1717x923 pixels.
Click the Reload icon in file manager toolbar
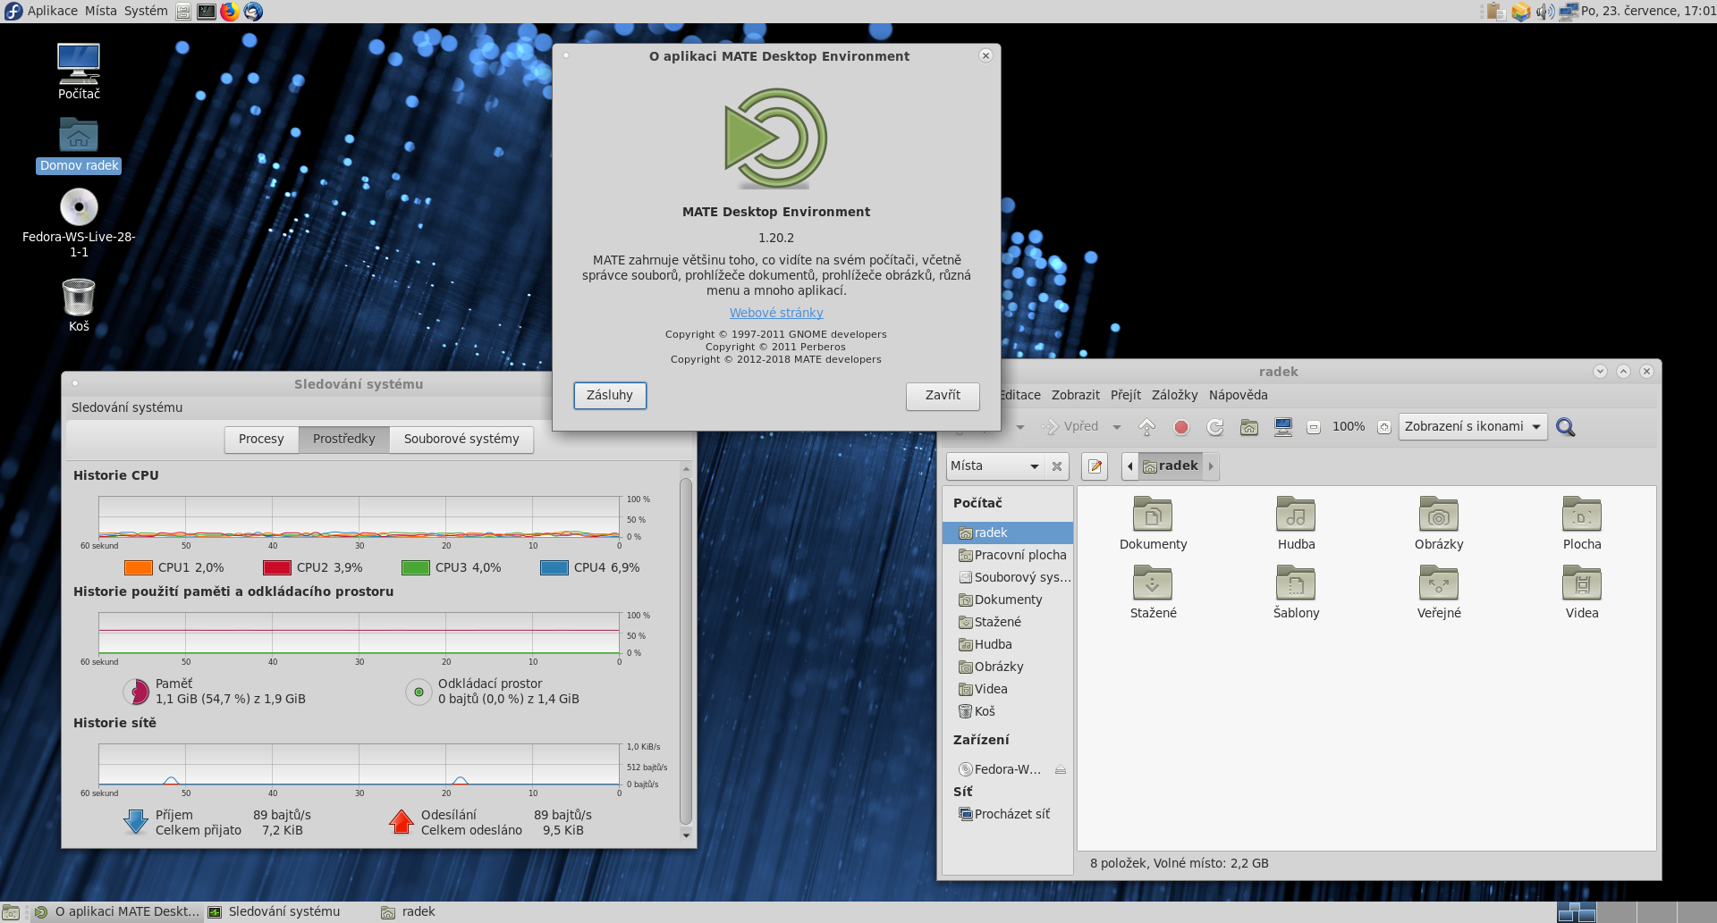click(x=1214, y=427)
